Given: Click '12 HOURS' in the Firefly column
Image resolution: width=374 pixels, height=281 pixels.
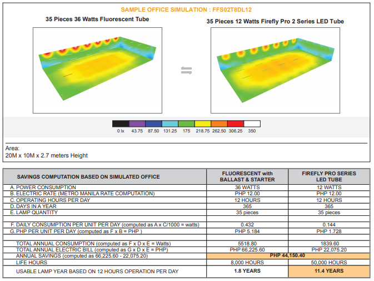Looking at the screenshot, I should pos(329,200).
